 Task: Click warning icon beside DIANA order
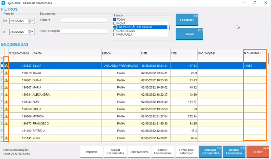point(6,80)
